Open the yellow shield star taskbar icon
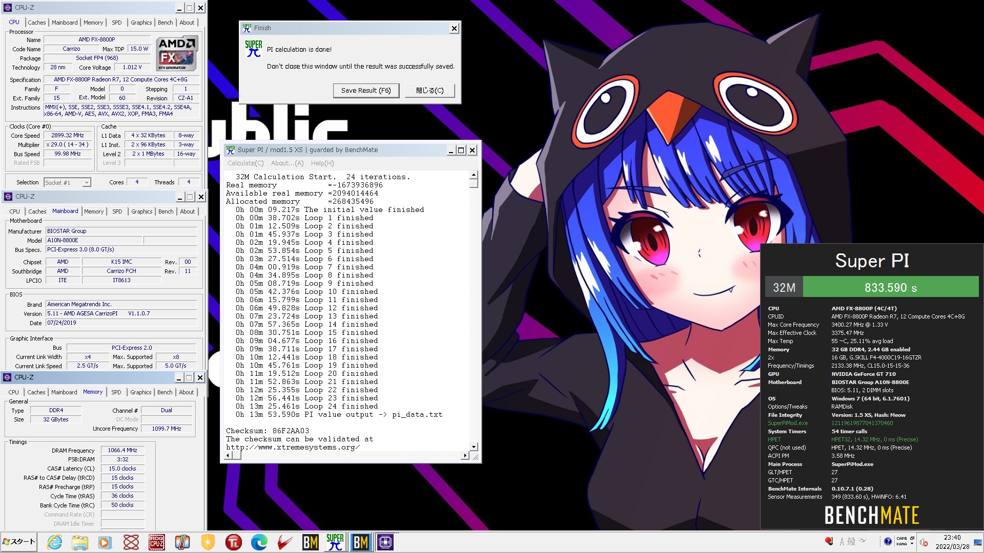The width and height of the screenshot is (984, 553). click(x=208, y=542)
